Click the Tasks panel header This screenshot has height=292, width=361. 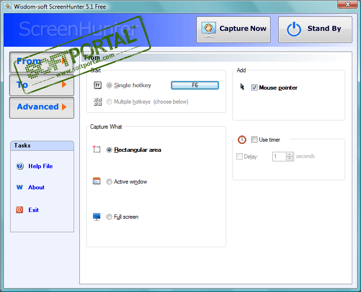(x=42, y=146)
